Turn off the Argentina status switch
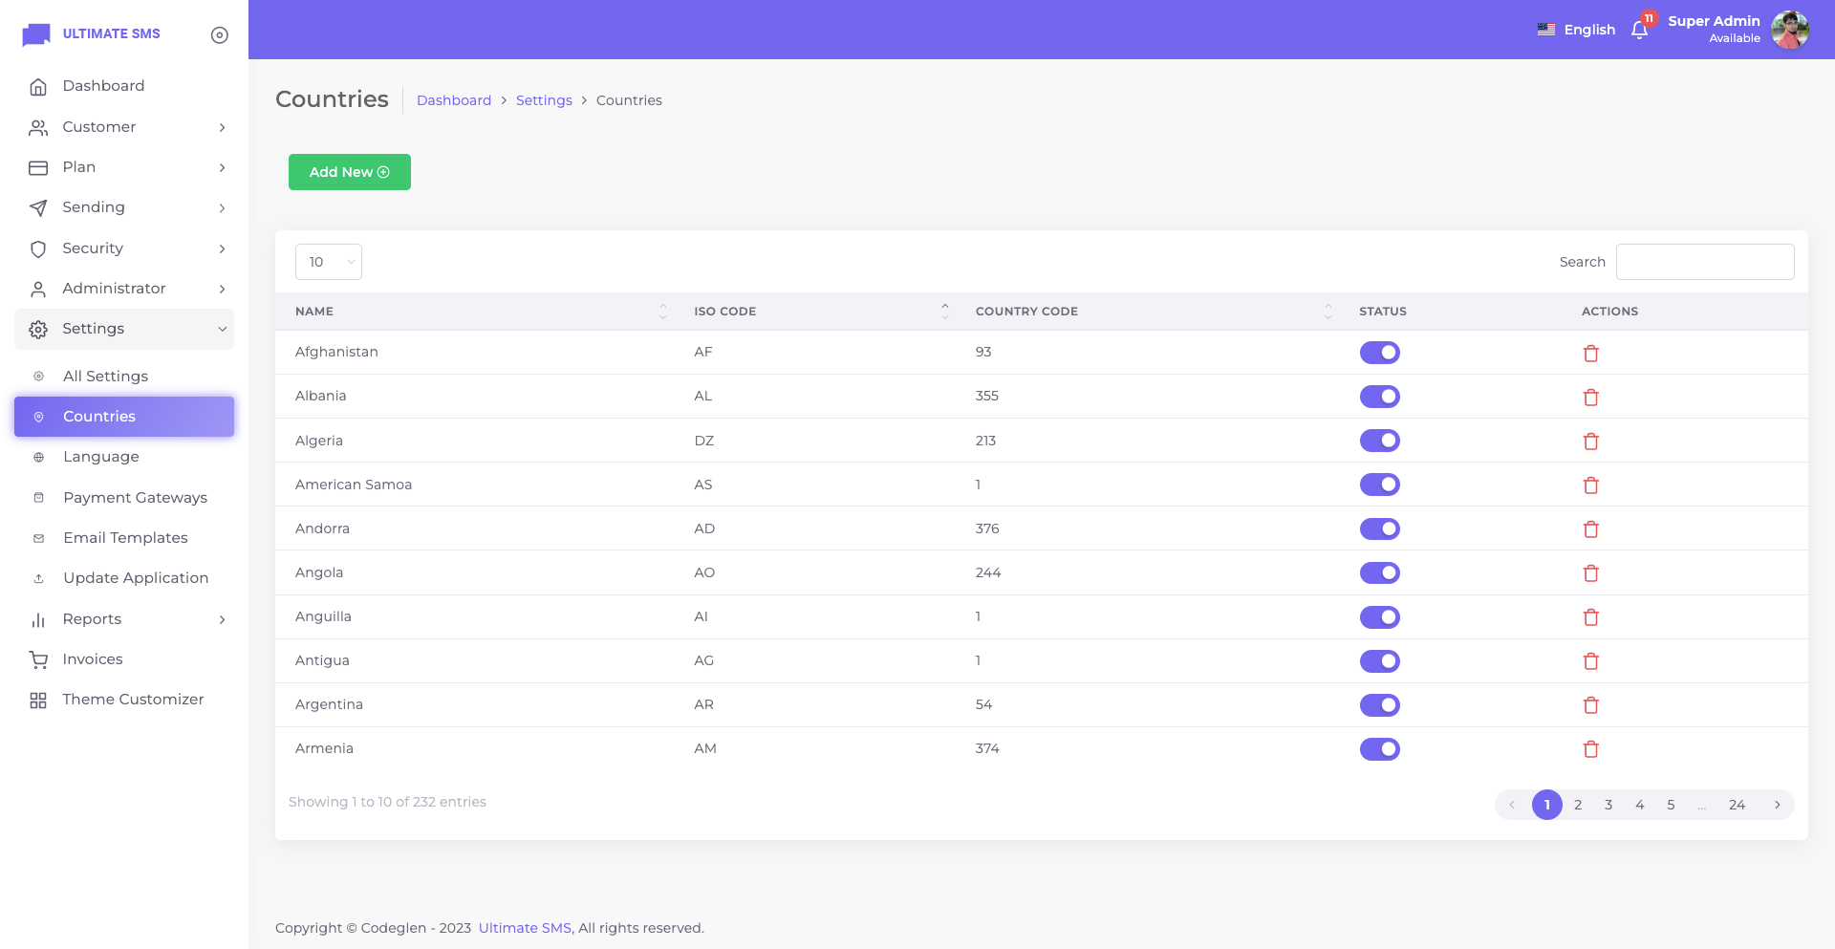The width and height of the screenshot is (1835, 949). pos(1379,705)
